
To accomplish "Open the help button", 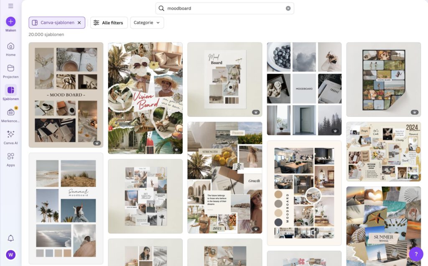I will pyautogui.click(x=415, y=253).
